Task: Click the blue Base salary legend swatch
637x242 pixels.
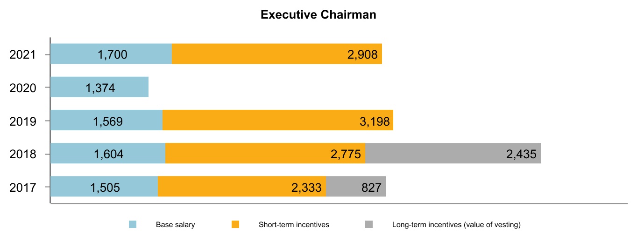Action: pos(133,225)
